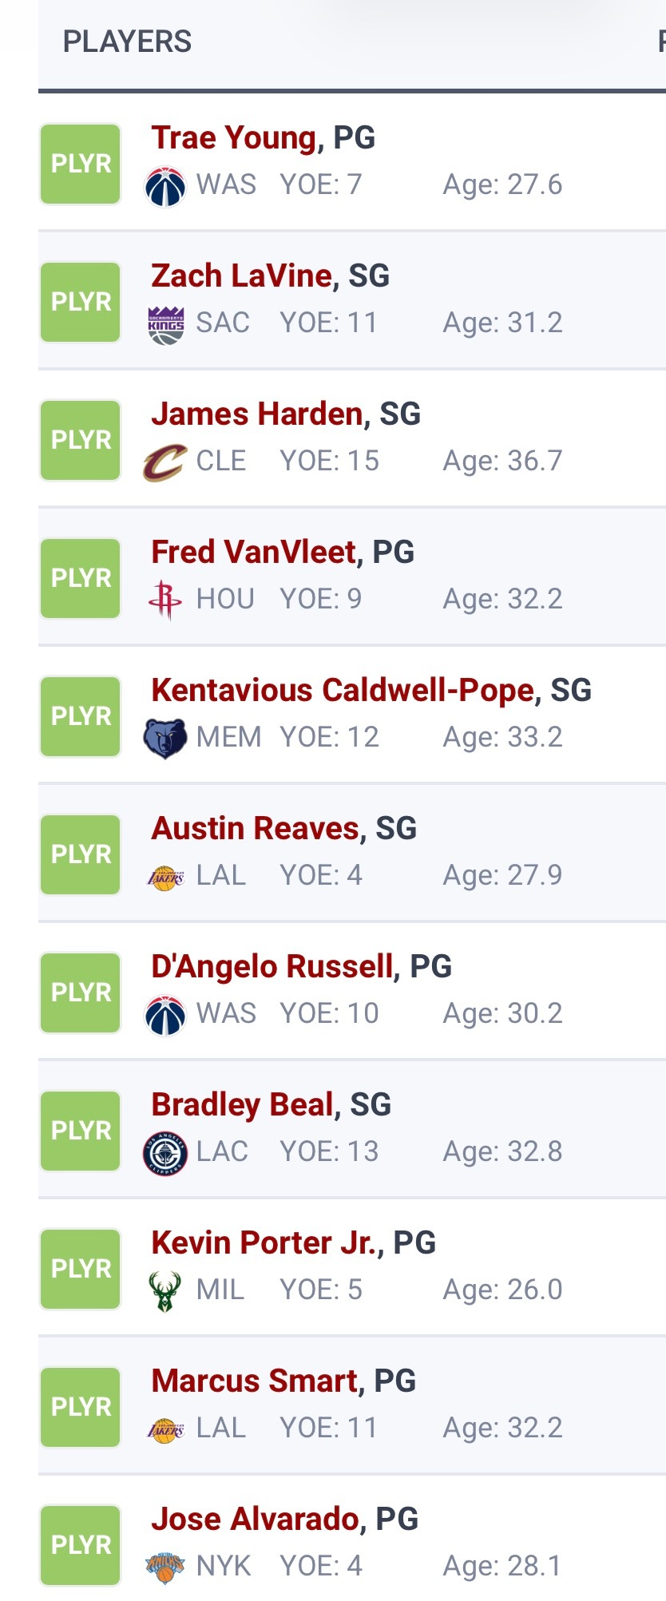
Task: Click the PLYR badge next to Jose Alvarado
Action: click(81, 1545)
